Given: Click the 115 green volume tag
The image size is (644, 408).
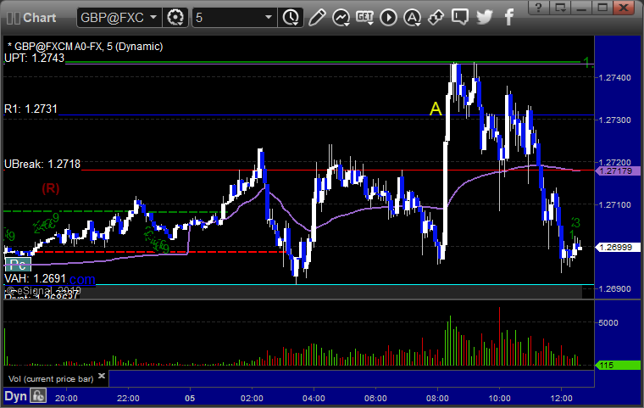Looking at the screenshot, I should (618, 365).
